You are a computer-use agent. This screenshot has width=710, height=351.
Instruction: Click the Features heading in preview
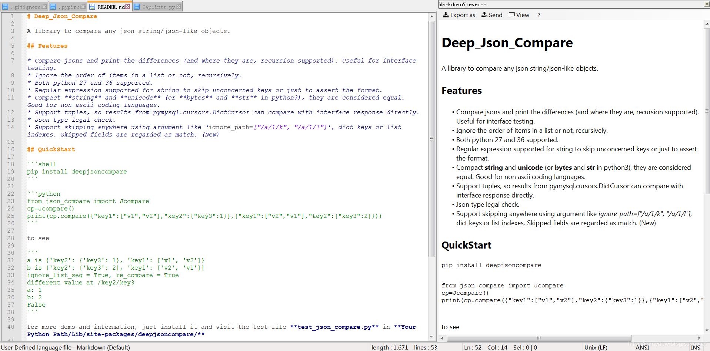point(461,91)
